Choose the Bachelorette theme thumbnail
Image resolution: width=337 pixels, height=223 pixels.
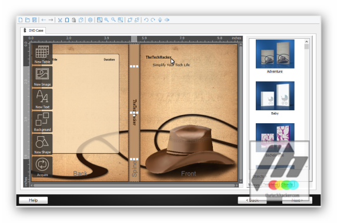[275, 137]
